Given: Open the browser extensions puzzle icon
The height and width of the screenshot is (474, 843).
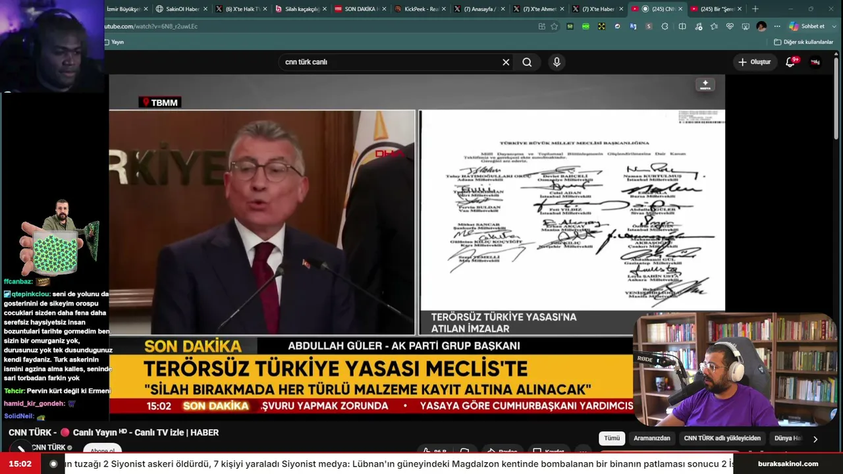Looking at the screenshot, I should click(665, 26).
